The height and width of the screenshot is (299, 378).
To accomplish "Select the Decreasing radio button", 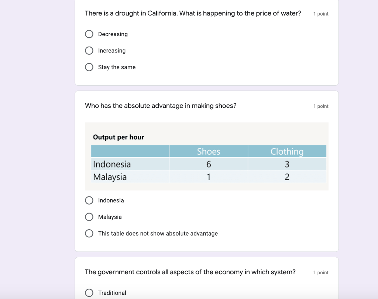I will coord(89,34).
